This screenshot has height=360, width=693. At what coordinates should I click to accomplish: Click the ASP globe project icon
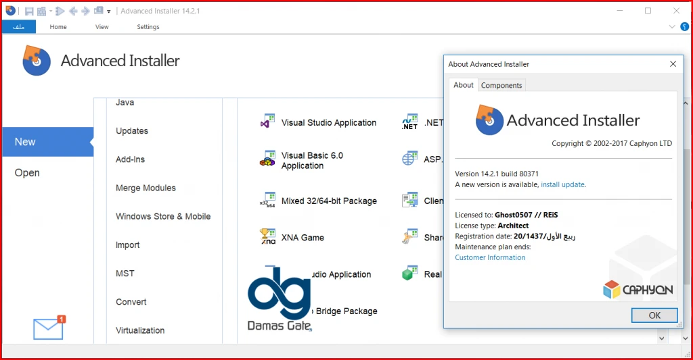(x=410, y=158)
